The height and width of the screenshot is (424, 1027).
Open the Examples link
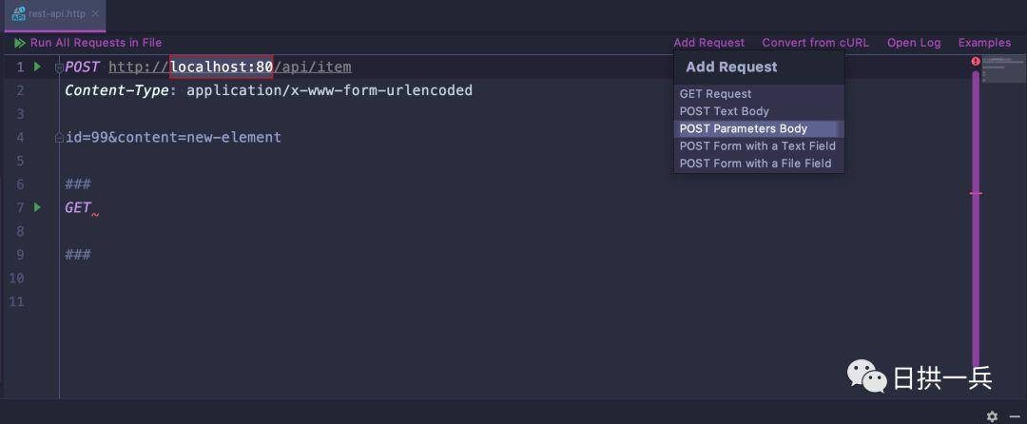[984, 43]
